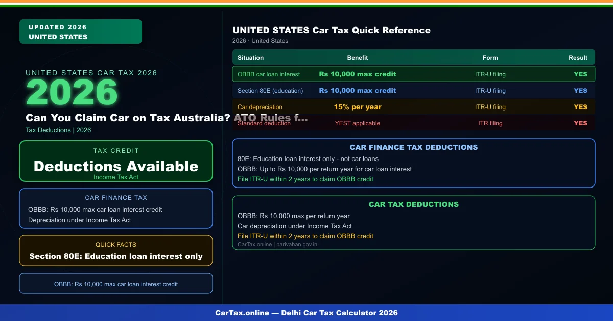Click 'OBBB: Rs 10,000 max per return year'
Viewport: 613px width, 321px height.
pos(294,216)
